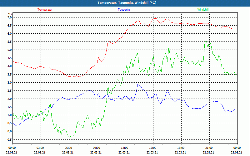Click the 5,0 y-axis value

[x=10, y=50]
